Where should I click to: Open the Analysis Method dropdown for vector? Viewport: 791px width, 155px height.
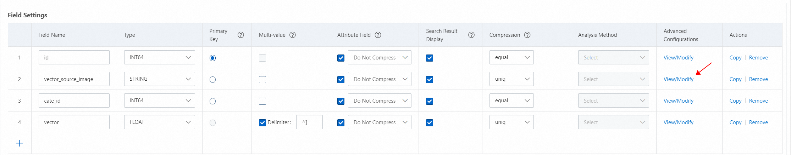[x=613, y=122]
